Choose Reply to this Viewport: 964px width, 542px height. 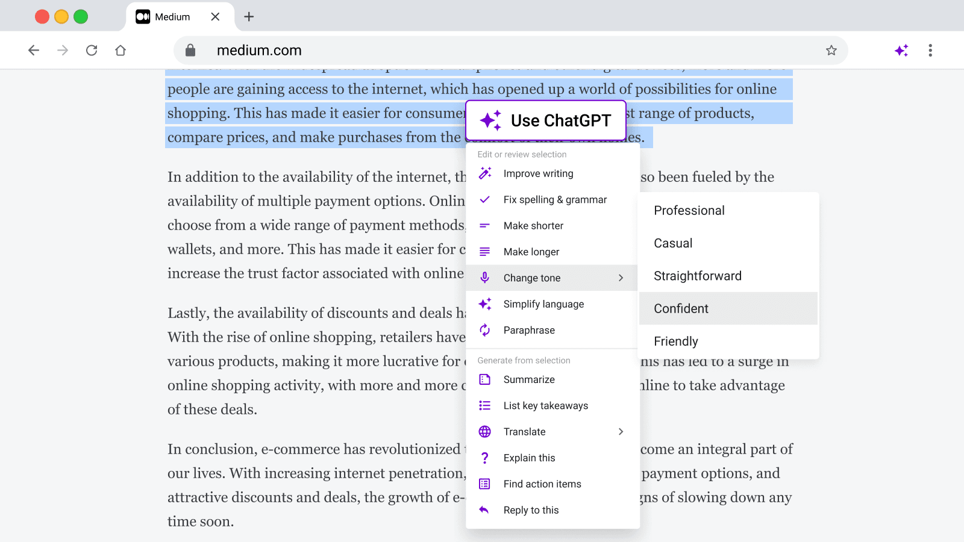(x=552, y=510)
